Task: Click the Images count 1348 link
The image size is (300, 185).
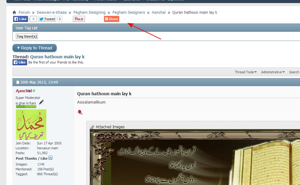Action: tap(41, 164)
